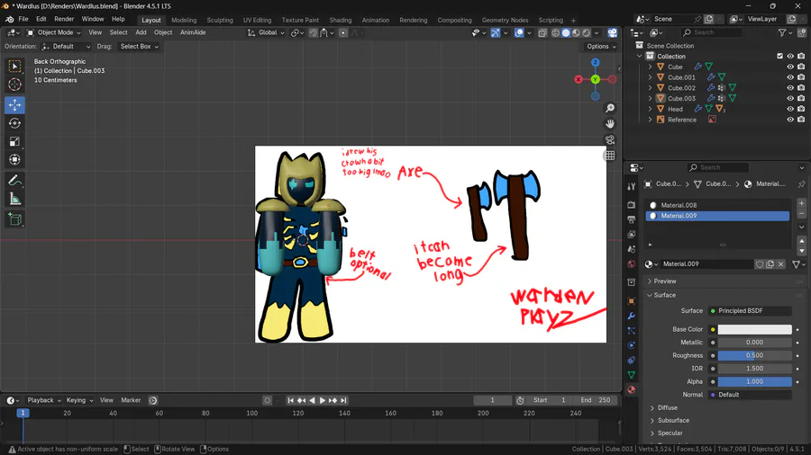Open viewport Options dropdown

point(601,47)
